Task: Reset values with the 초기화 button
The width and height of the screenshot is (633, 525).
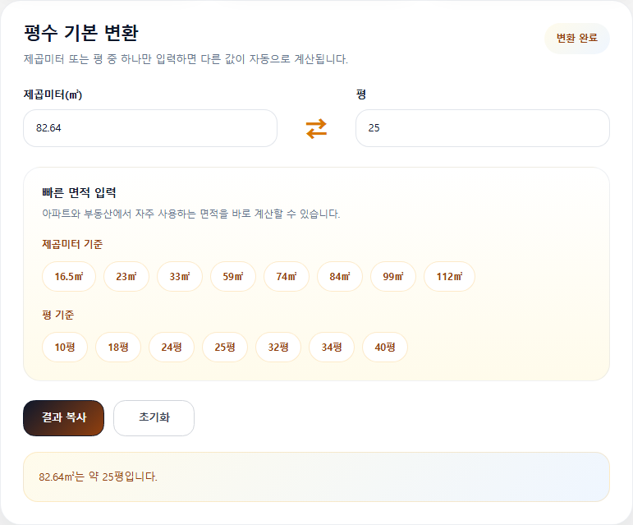Action: pos(154,418)
